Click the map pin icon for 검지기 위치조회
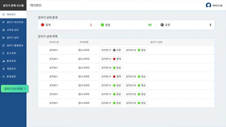Image resolution: width=226 pixels, height=127 pixels. pos(3,22)
